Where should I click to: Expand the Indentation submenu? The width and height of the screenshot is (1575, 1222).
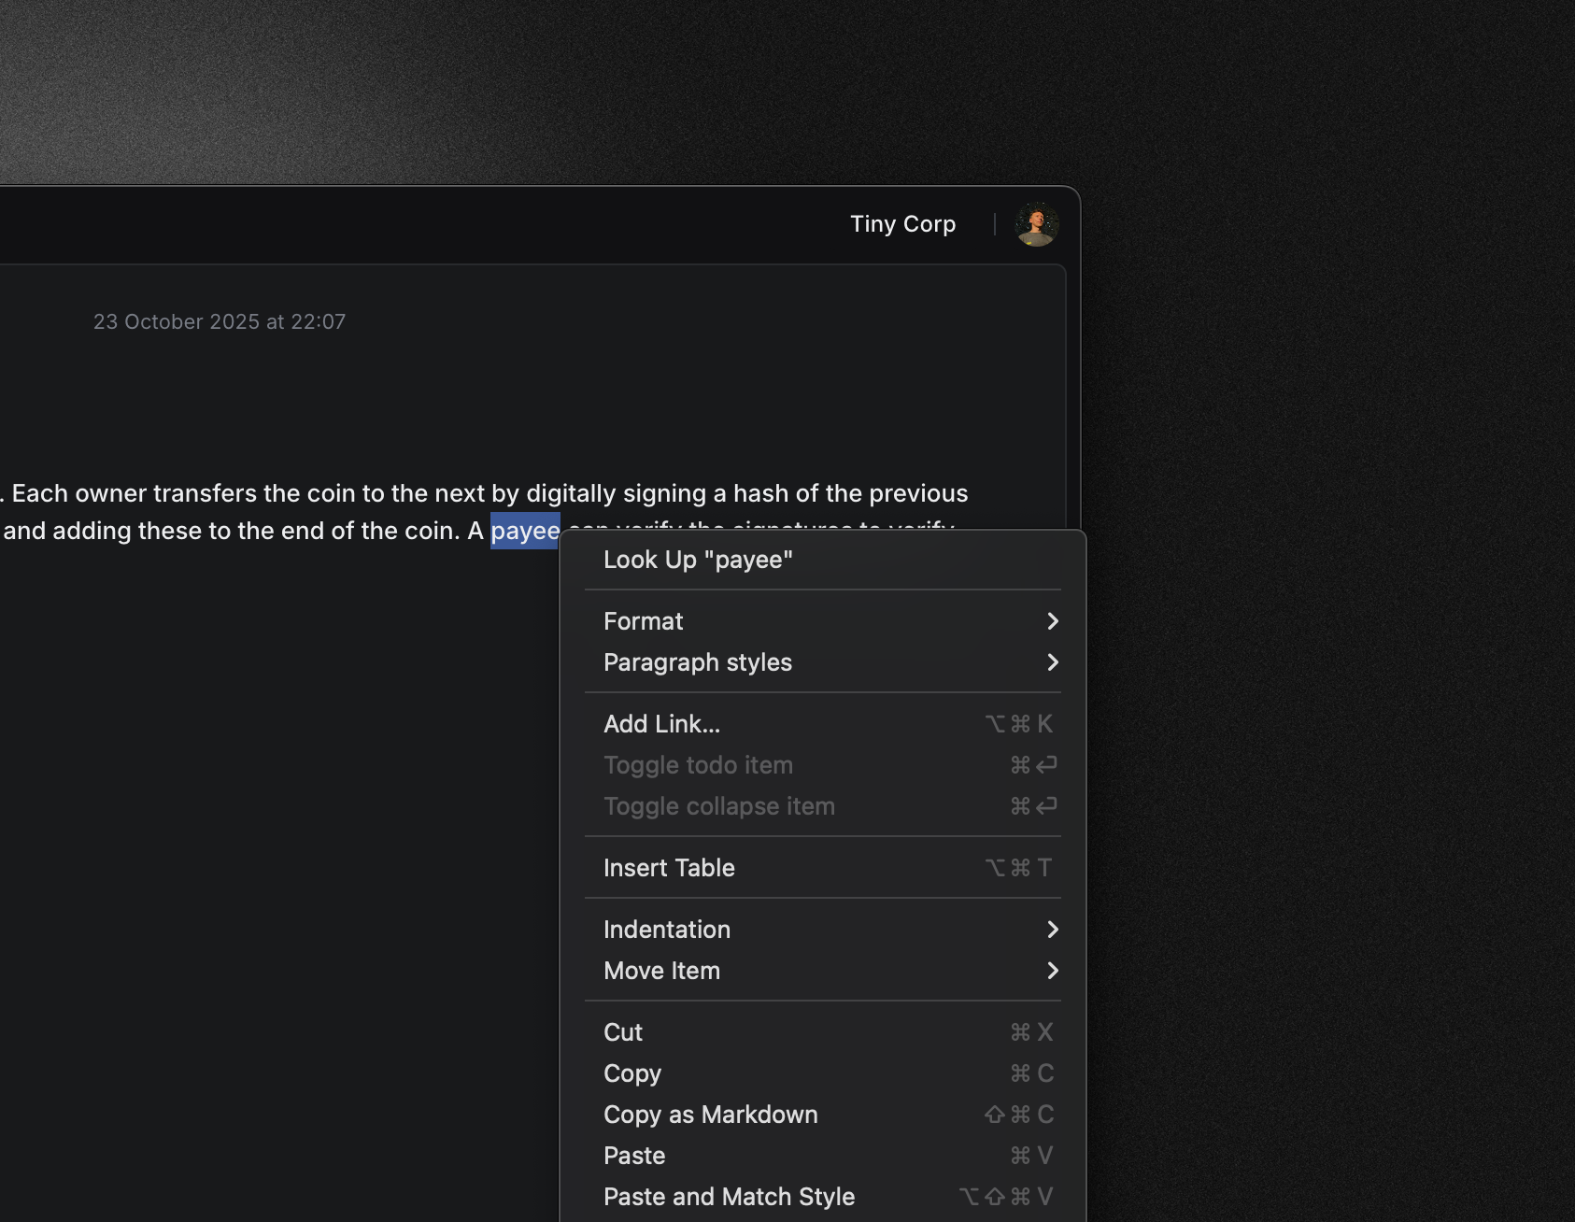[x=667, y=930]
